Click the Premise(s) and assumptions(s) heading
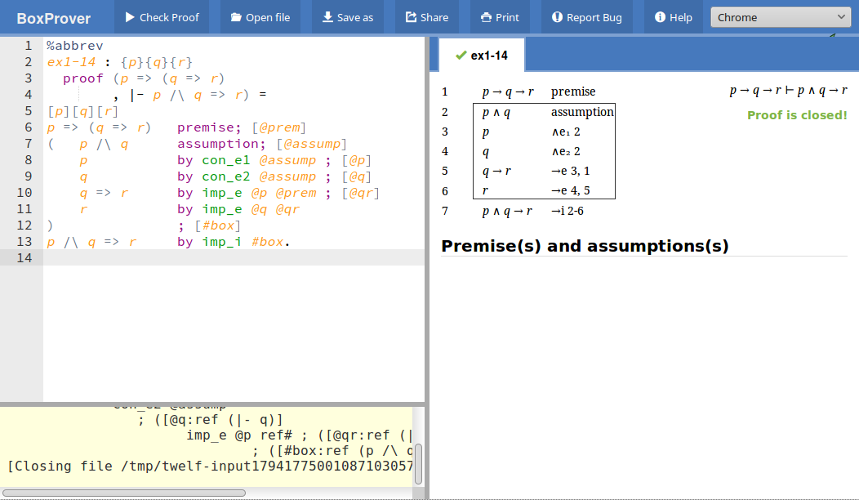The height and width of the screenshot is (500, 859). 585,246
